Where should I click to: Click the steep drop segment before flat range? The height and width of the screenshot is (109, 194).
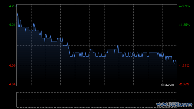click(69, 51)
